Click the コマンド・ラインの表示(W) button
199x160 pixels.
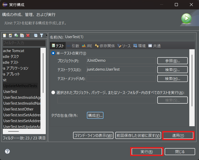coord(93,135)
